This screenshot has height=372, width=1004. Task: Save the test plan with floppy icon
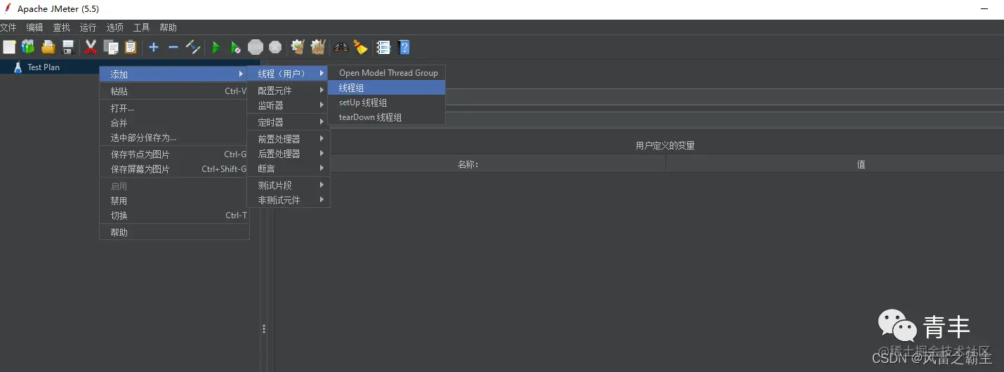(x=68, y=47)
